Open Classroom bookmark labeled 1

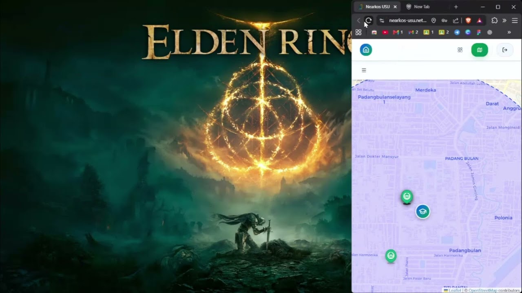click(x=429, y=32)
